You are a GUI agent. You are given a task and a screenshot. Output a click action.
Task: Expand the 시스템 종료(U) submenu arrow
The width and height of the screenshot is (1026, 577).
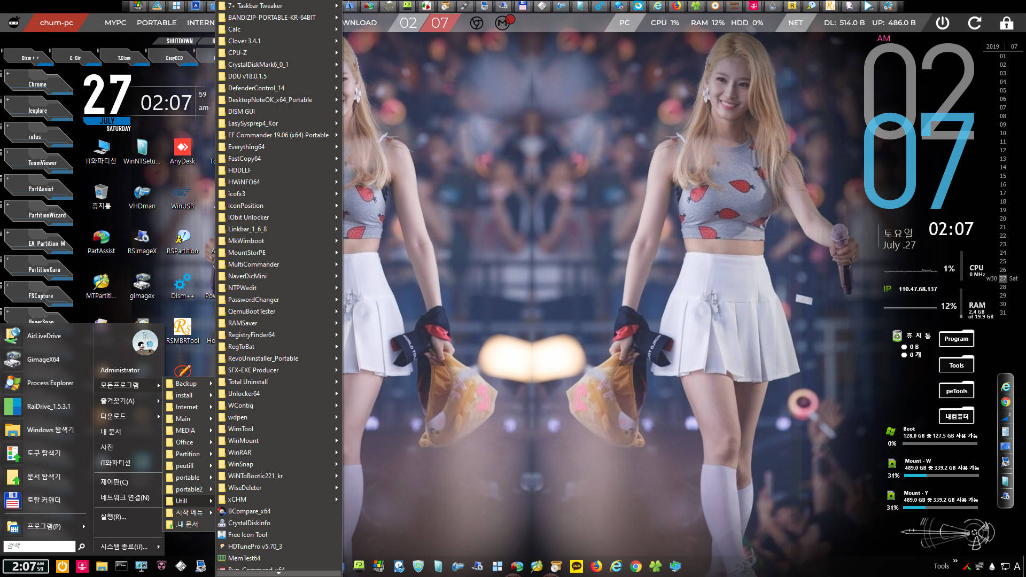(x=158, y=547)
